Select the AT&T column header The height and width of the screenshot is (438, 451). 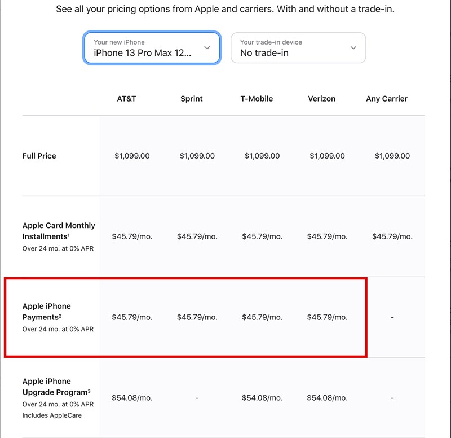click(x=126, y=99)
